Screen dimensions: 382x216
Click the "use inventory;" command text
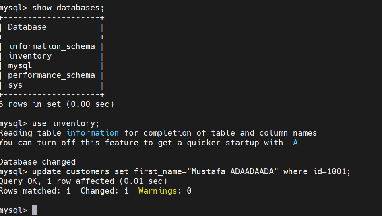pos(66,123)
